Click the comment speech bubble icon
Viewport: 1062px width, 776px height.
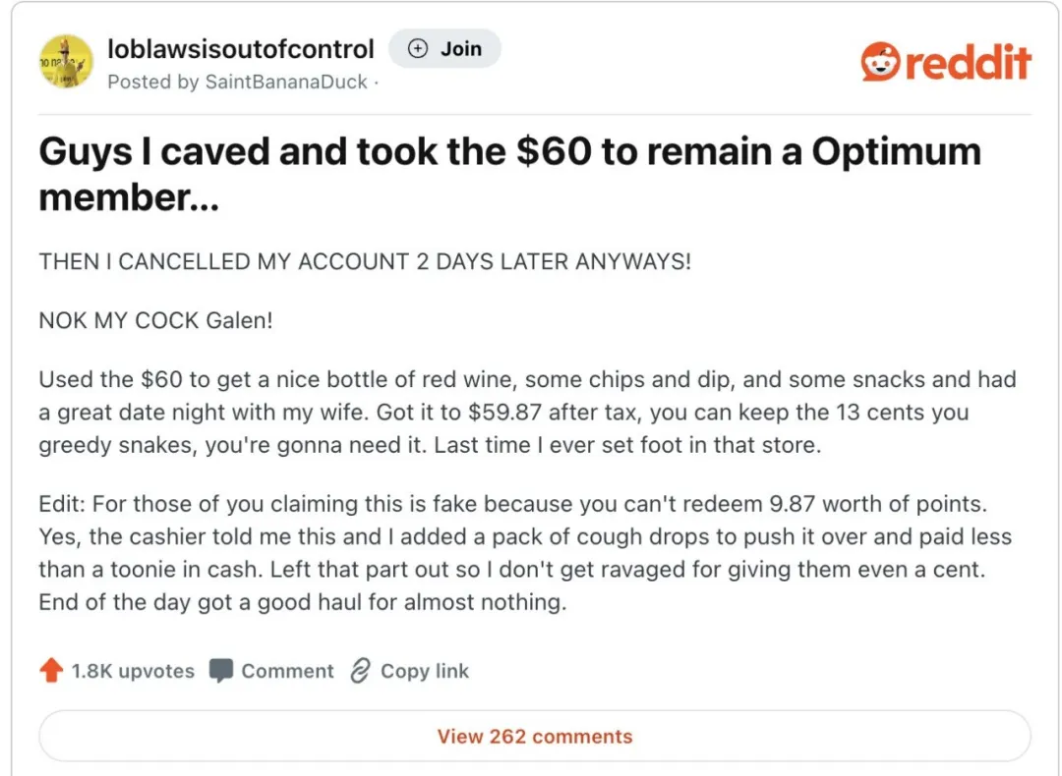(x=221, y=671)
